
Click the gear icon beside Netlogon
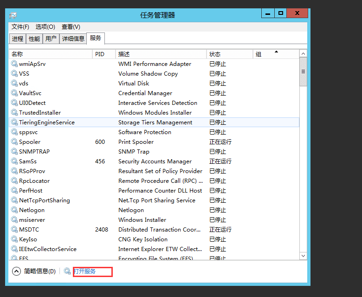click(x=14, y=210)
